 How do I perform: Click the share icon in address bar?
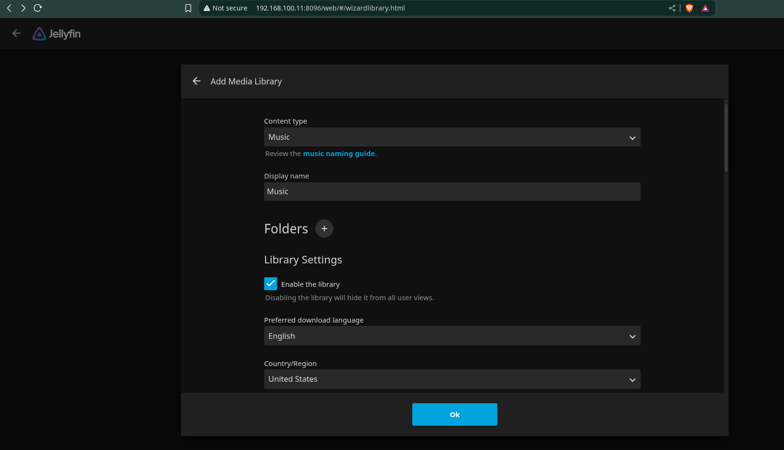[x=672, y=8]
